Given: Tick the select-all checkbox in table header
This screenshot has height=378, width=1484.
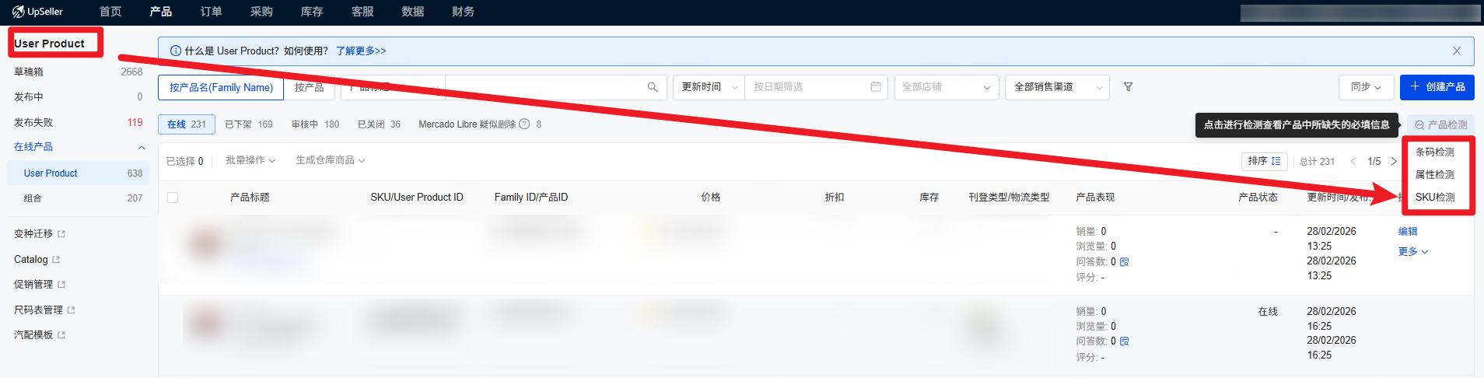Looking at the screenshot, I should [173, 198].
